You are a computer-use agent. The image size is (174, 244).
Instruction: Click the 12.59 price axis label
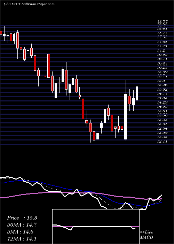pos(162,133)
